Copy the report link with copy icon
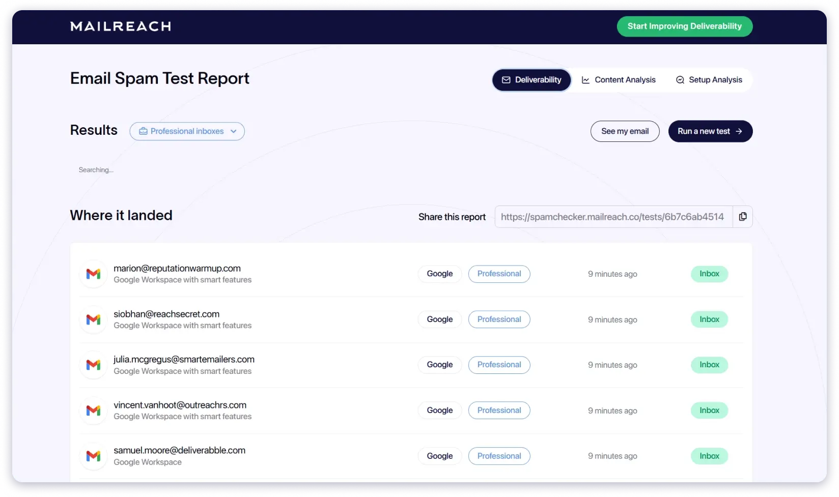Screen dimensions: 839x497 pyautogui.click(x=743, y=217)
